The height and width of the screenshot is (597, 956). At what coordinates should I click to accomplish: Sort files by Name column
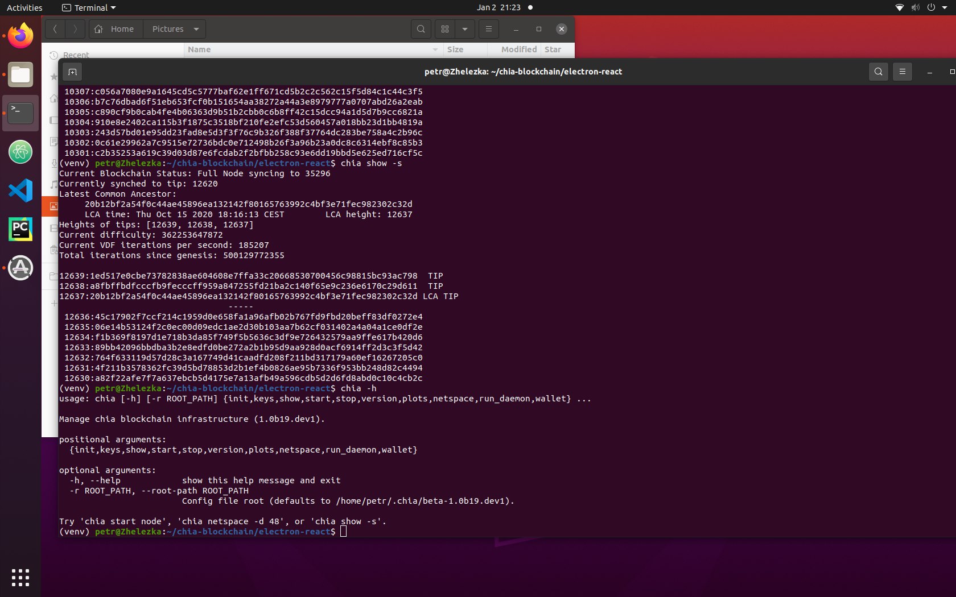pyautogui.click(x=313, y=49)
